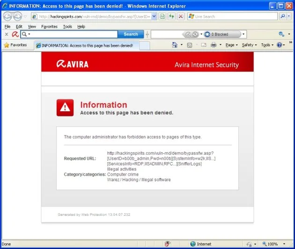Open the View menu

[32, 27]
